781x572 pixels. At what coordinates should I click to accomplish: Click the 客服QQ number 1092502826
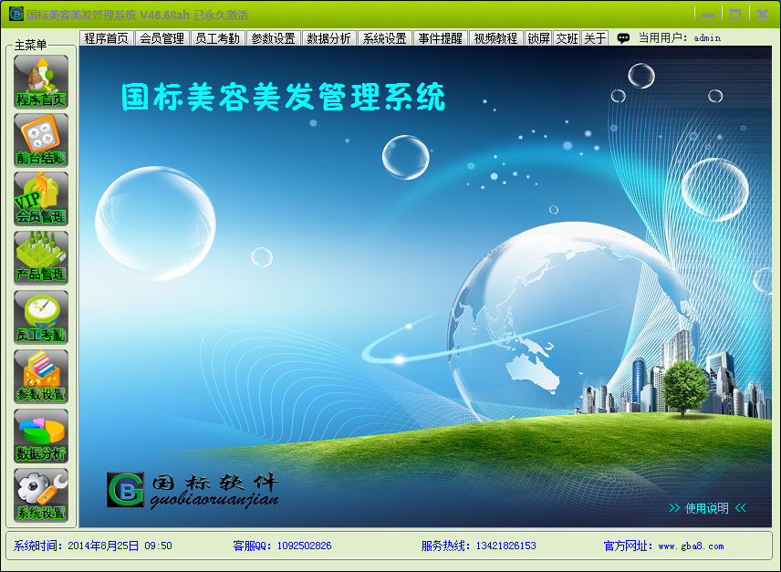pyautogui.click(x=304, y=546)
